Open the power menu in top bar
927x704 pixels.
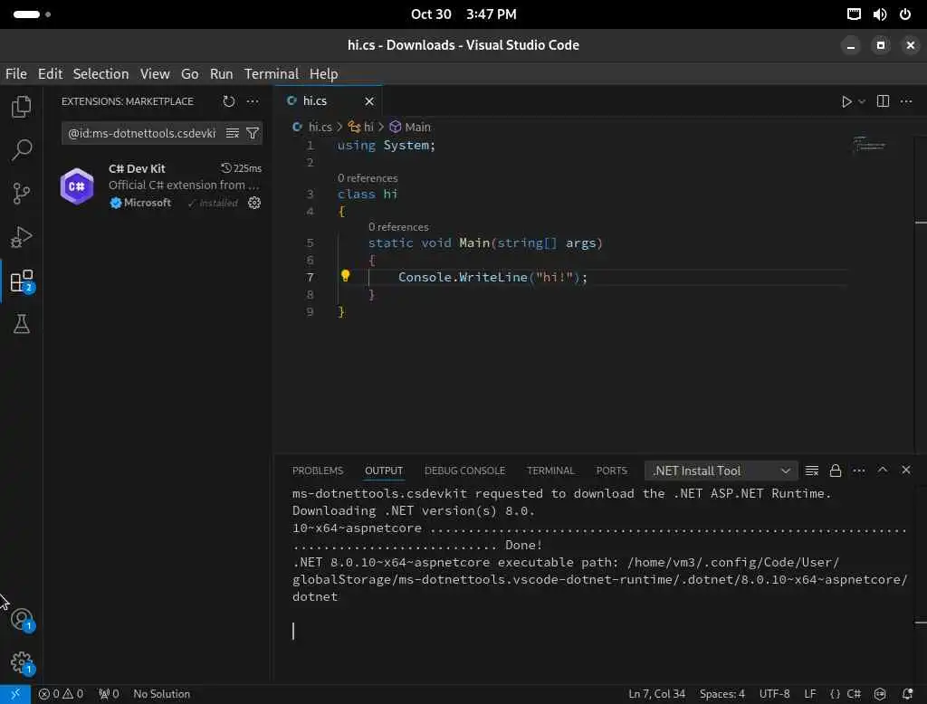pyautogui.click(x=905, y=14)
